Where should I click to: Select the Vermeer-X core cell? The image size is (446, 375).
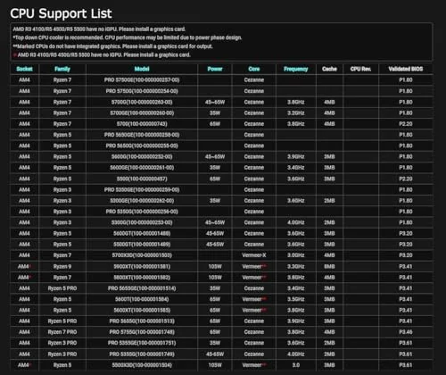click(x=254, y=255)
